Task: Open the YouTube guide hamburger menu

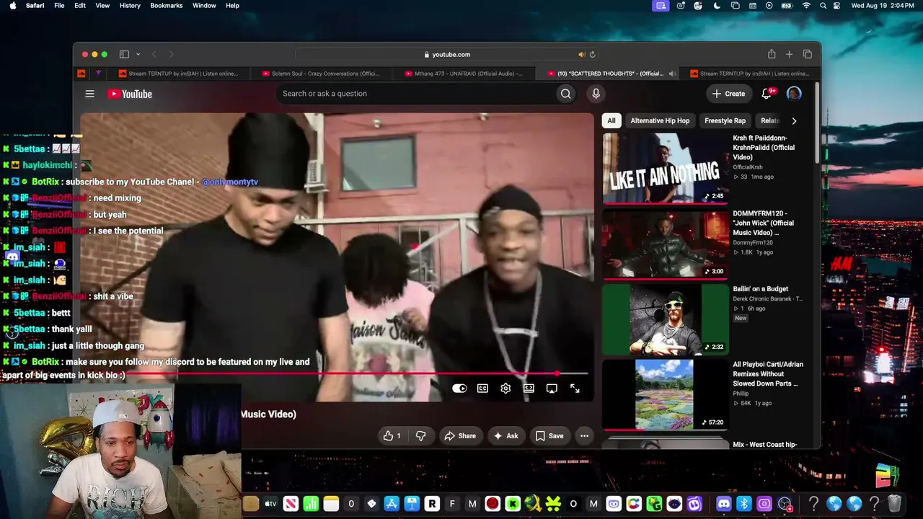Action: click(89, 94)
